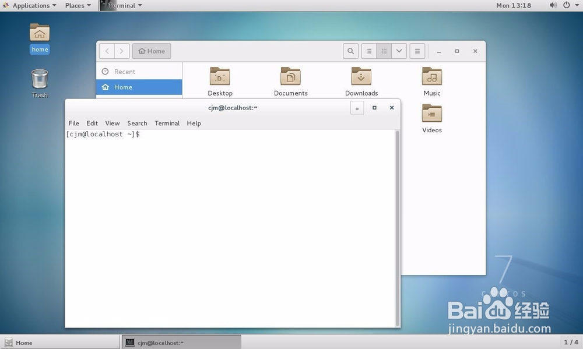The height and width of the screenshot is (349, 583).
Task: Select Recent in Files sidebar
Action: click(x=139, y=71)
